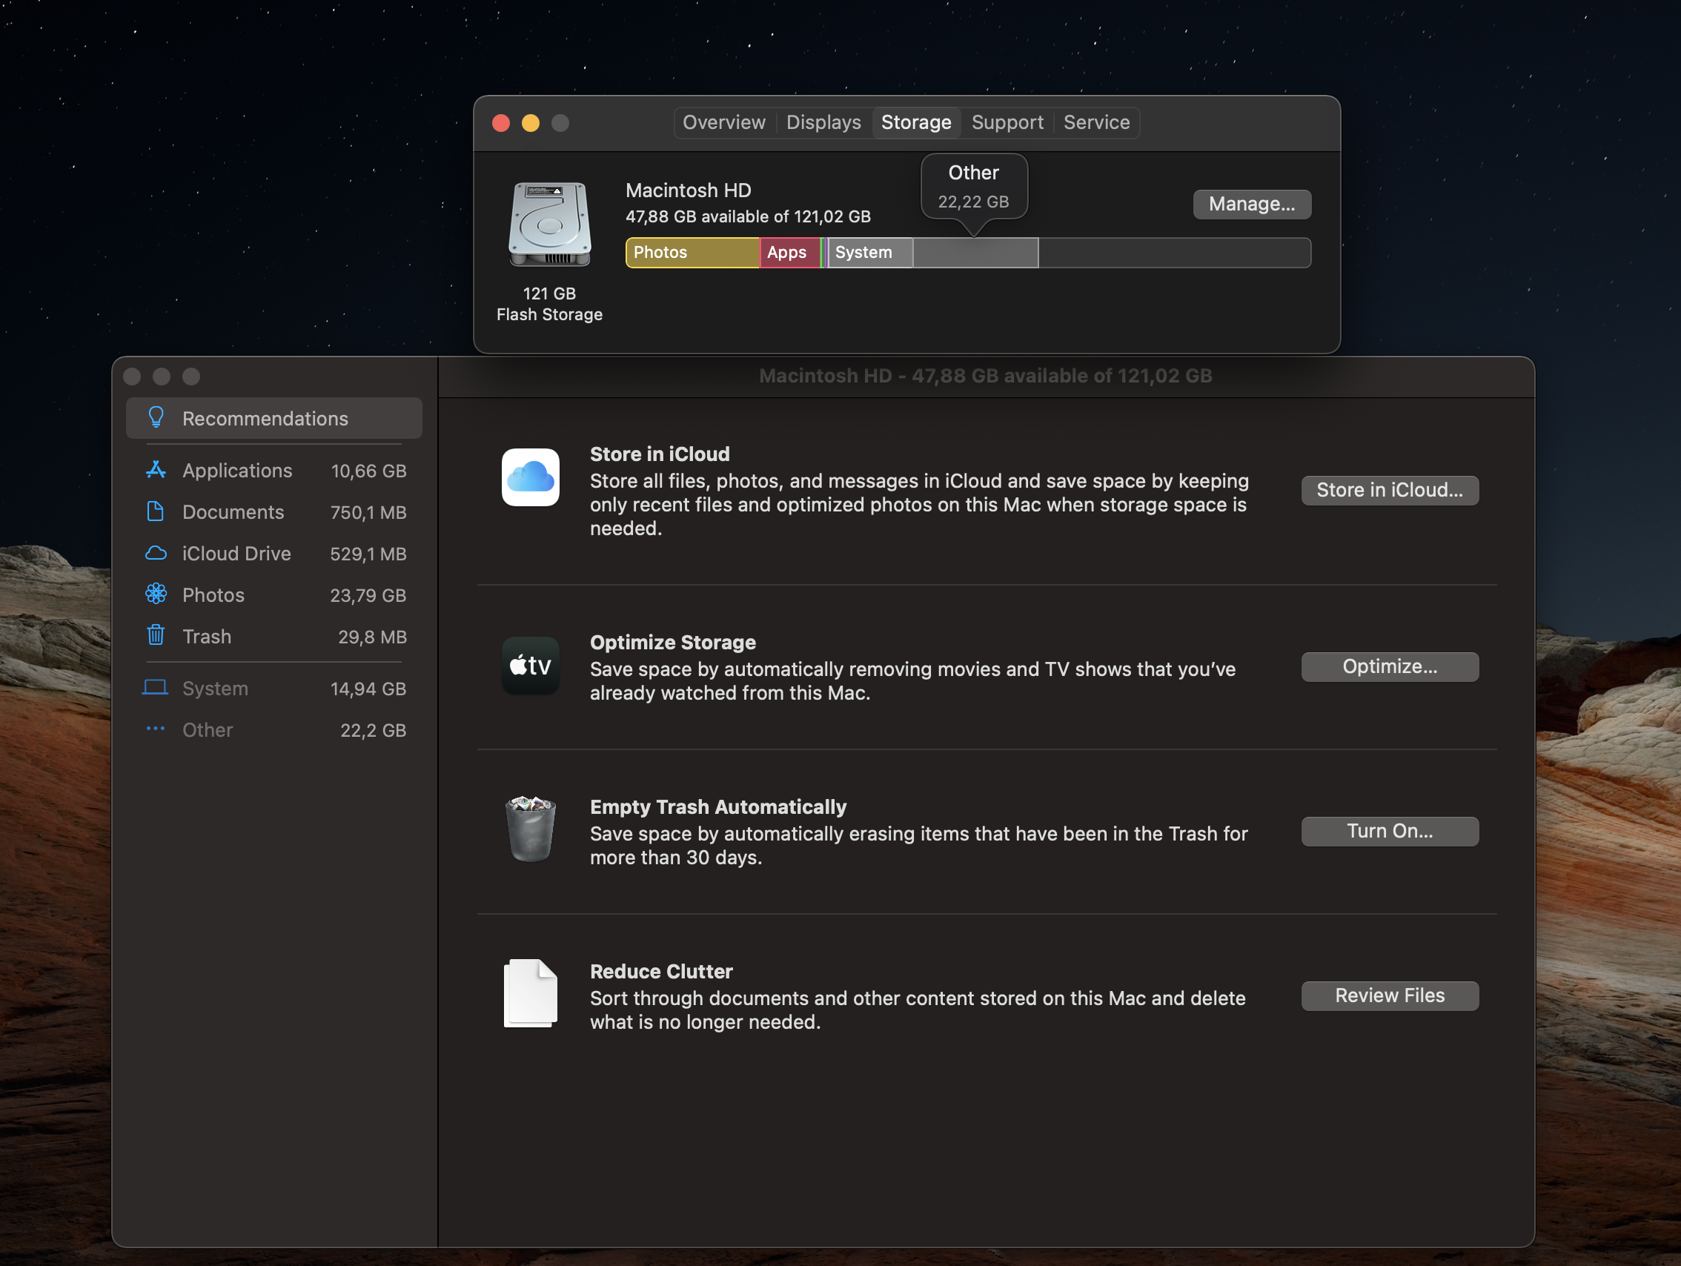Click the trash can icon for Empty Trash Automatically
Viewport: 1681px width, 1266px height.
(530, 830)
